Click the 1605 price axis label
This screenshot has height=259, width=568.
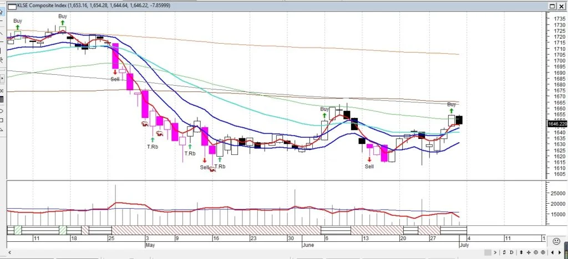pyautogui.click(x=559, y=174)
